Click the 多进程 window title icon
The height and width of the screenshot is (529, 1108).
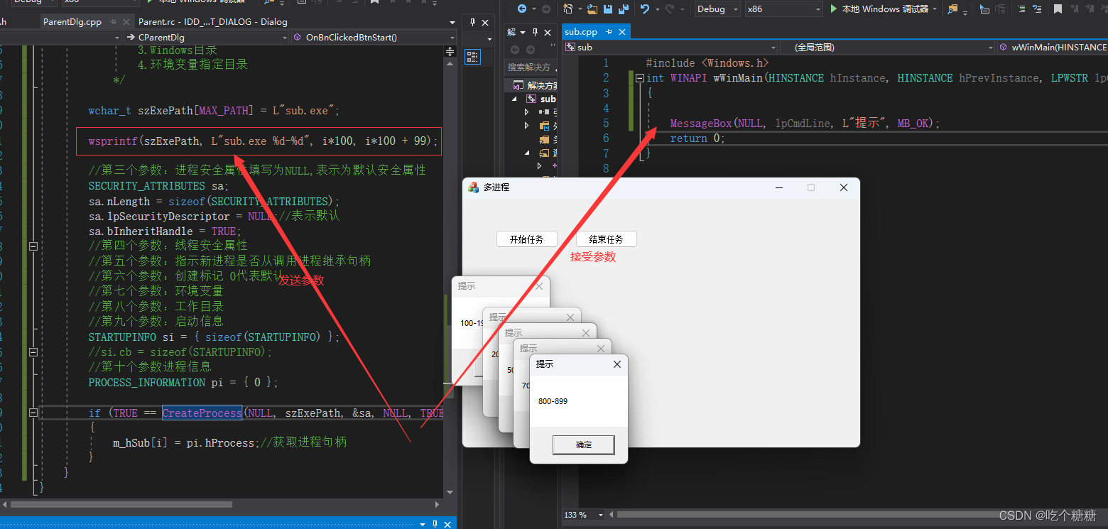click(473, 187)
